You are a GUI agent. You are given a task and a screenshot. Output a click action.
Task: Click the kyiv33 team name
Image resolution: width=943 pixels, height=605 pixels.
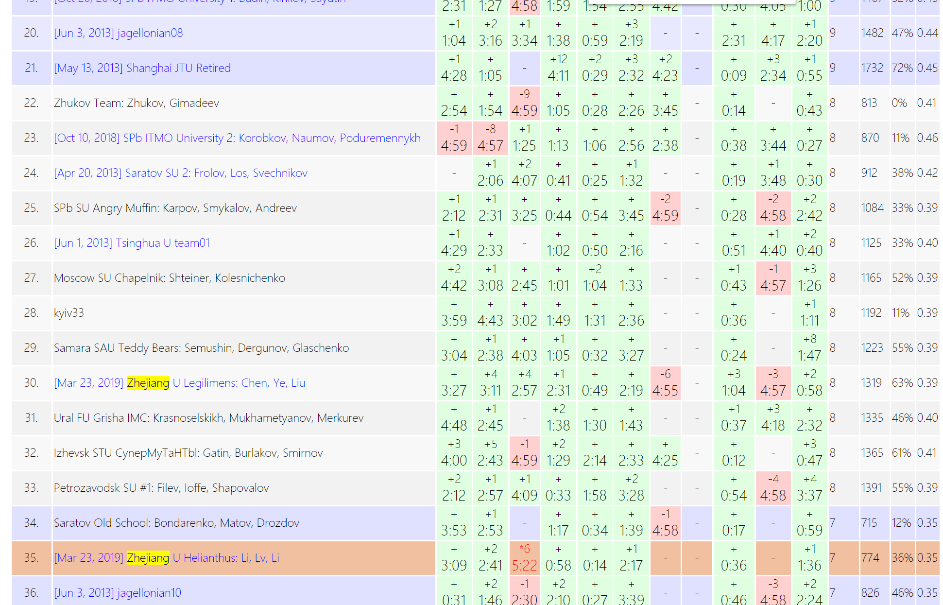(x=69, y=313)
